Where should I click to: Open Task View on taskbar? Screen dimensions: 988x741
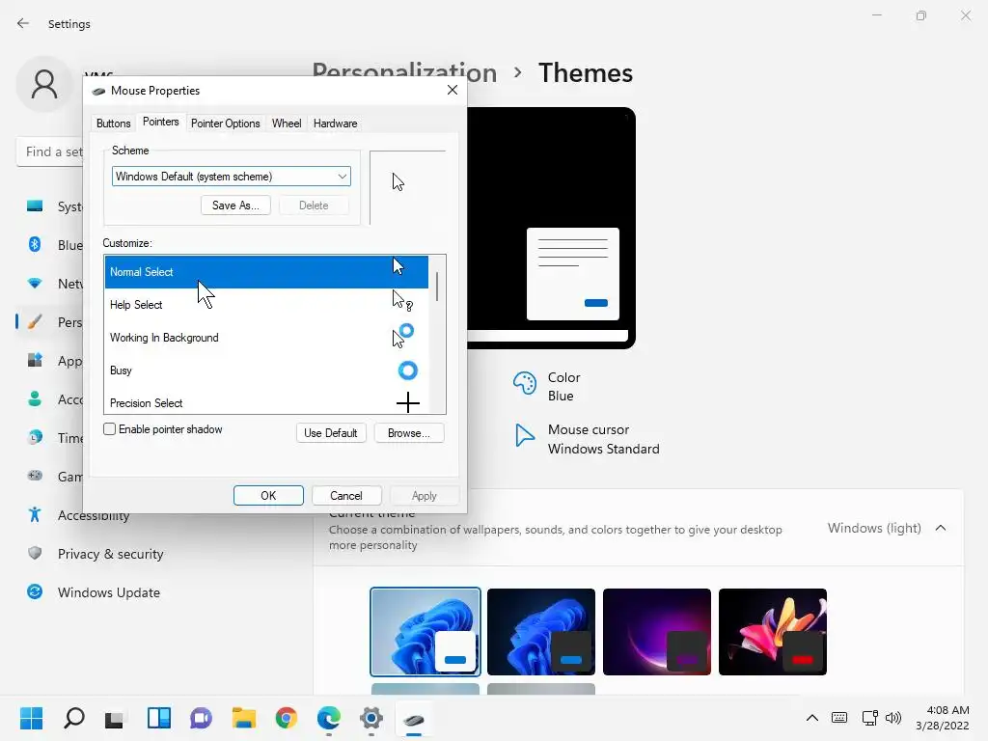pos(115,718)
